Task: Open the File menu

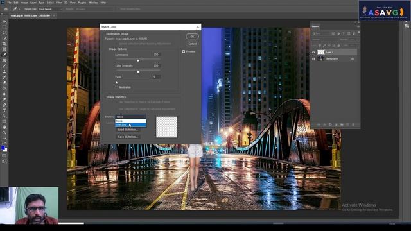Action: point(10,3)
